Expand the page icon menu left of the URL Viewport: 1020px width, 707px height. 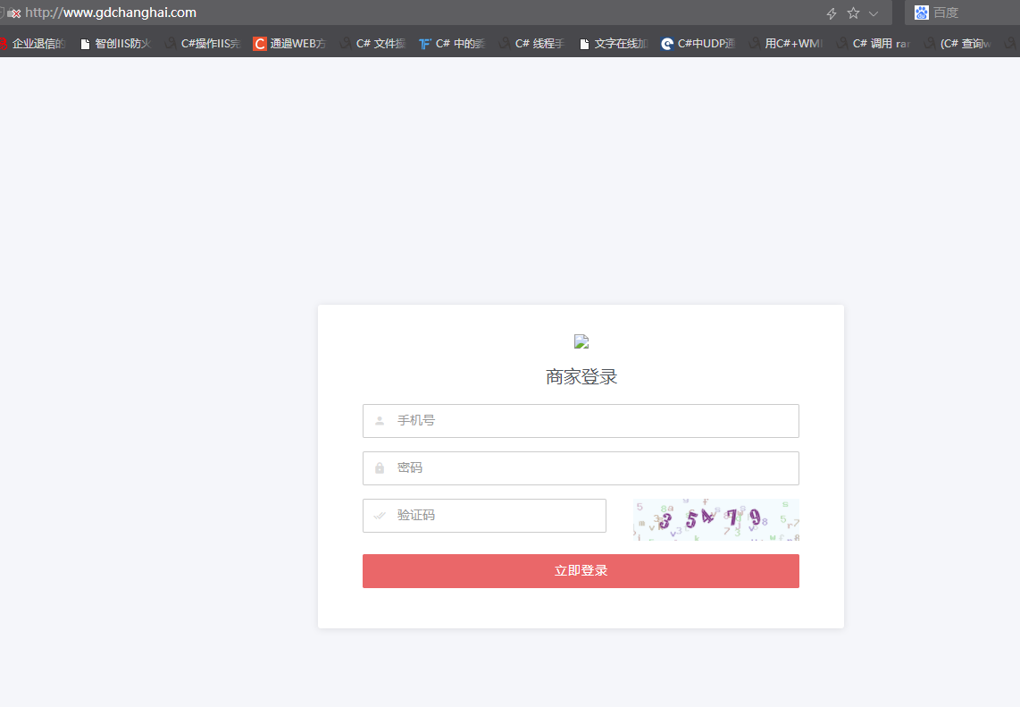[13, 13]
